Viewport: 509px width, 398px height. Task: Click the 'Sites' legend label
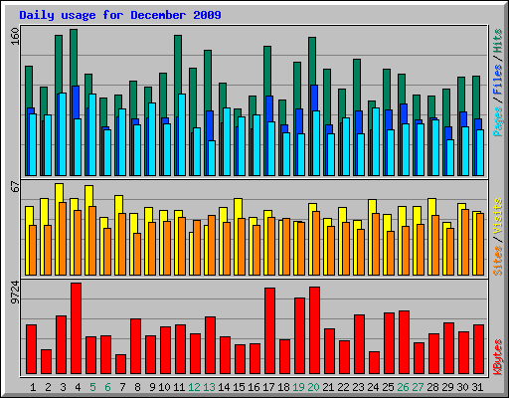point(497,261)
